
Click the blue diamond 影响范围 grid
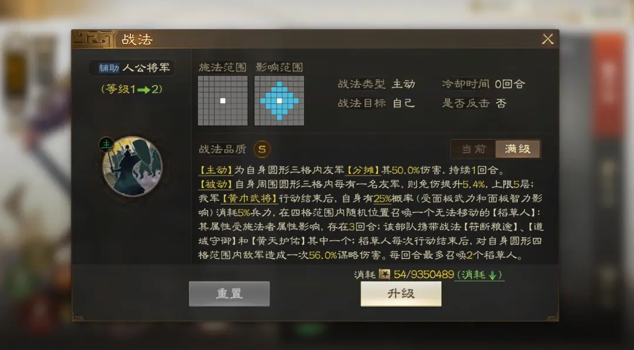(279, 101)
